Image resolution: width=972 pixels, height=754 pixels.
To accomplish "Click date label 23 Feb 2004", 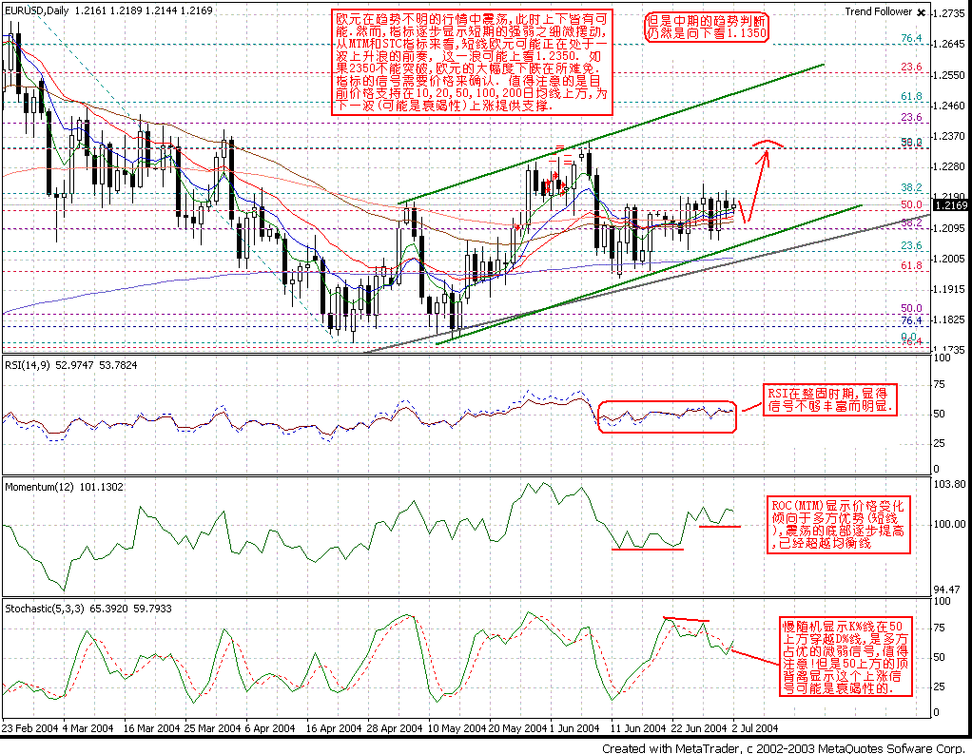I will tap(29, 728).
